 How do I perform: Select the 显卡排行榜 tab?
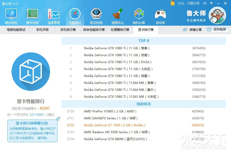pos(146,30)
